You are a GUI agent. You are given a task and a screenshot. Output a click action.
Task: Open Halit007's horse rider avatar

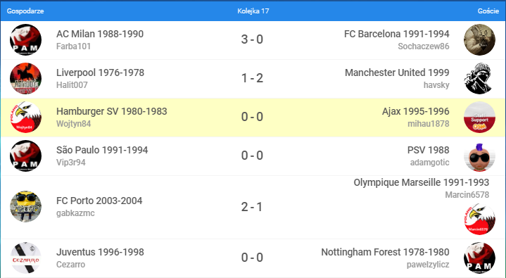tap(25, 78)
